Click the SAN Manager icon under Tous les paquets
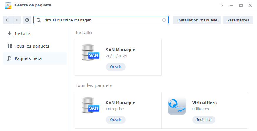Screen dimensions: 257x131 [90, 106]
